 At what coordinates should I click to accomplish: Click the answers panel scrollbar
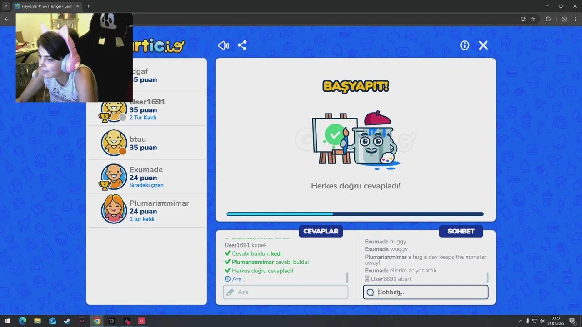click(x=347, y=277)
